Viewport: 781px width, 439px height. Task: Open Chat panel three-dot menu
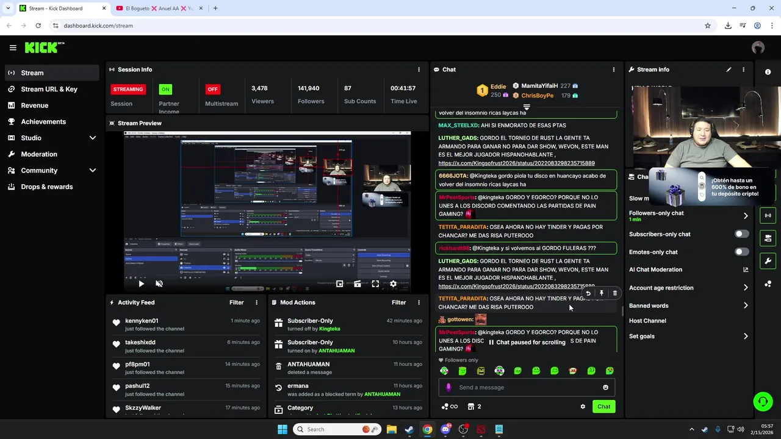point(614,70)
